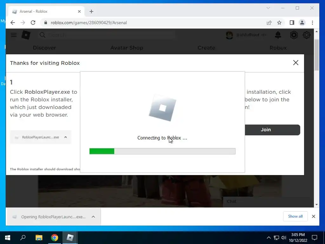Click the volume speaker tray icon

tap(284, 238)
